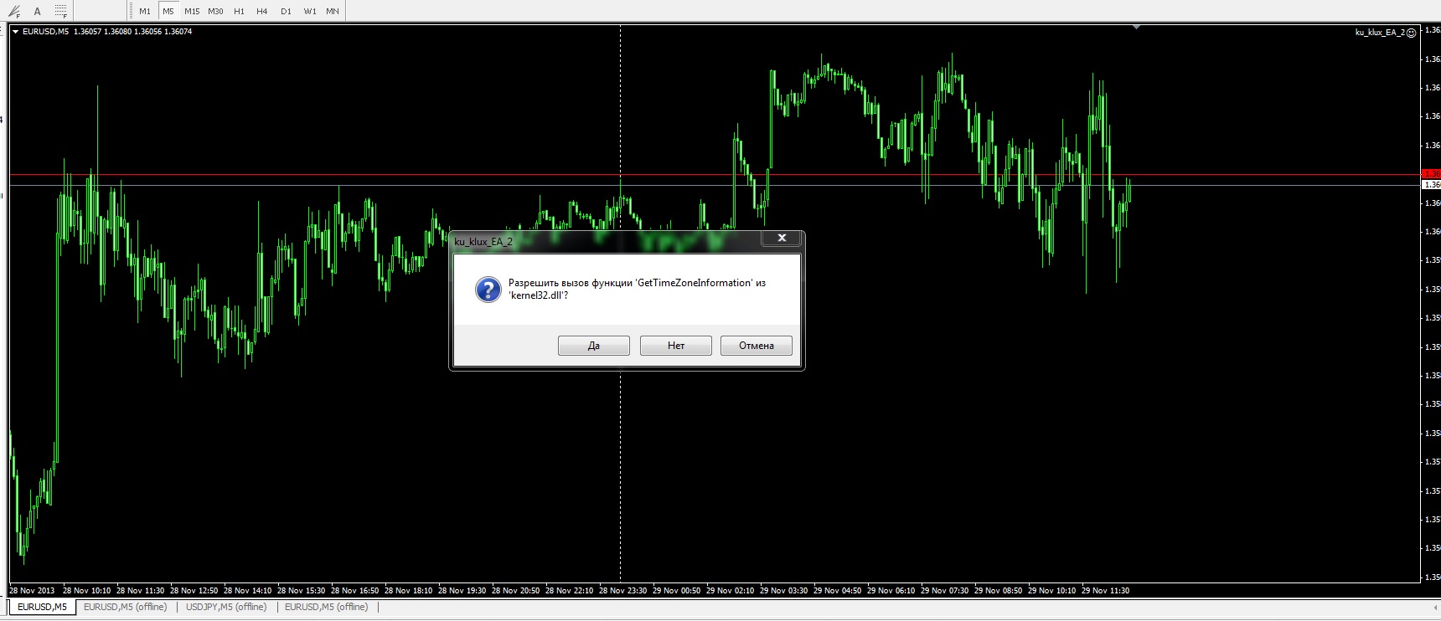Click the chart shift triangle marker
The width and height of the screenshot is (1441, 621).
click(1136, 28)
